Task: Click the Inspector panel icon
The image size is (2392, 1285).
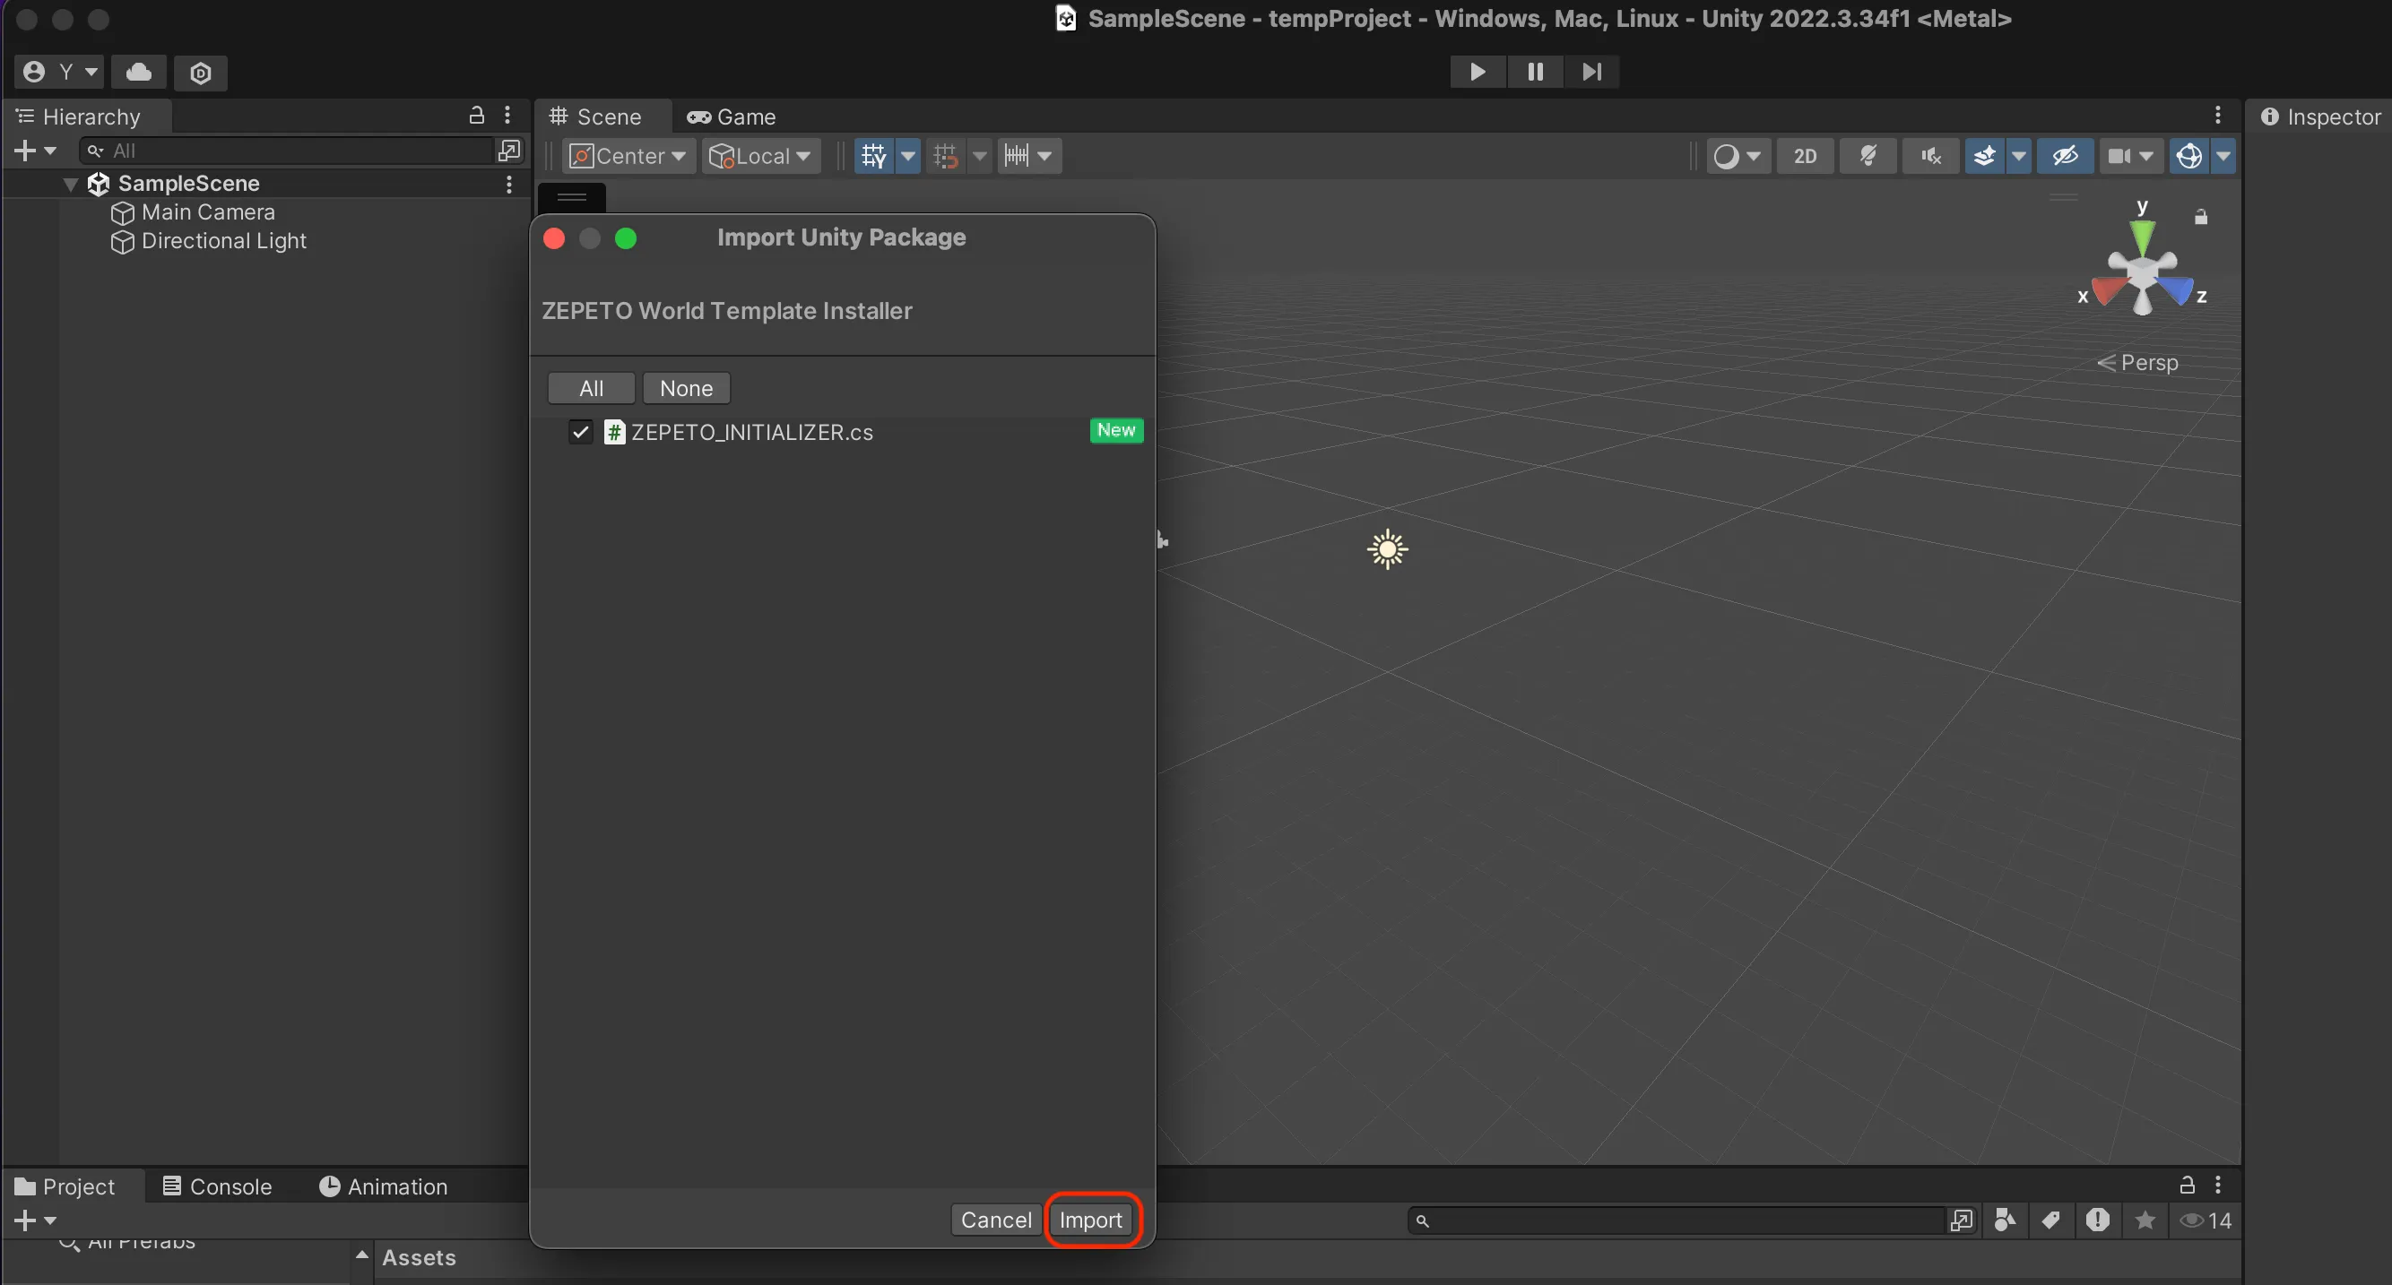Action: pos(2274,116)
